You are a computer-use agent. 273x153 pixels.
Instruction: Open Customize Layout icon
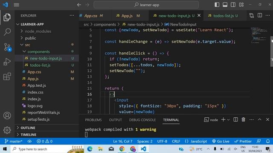coord(241,5)
